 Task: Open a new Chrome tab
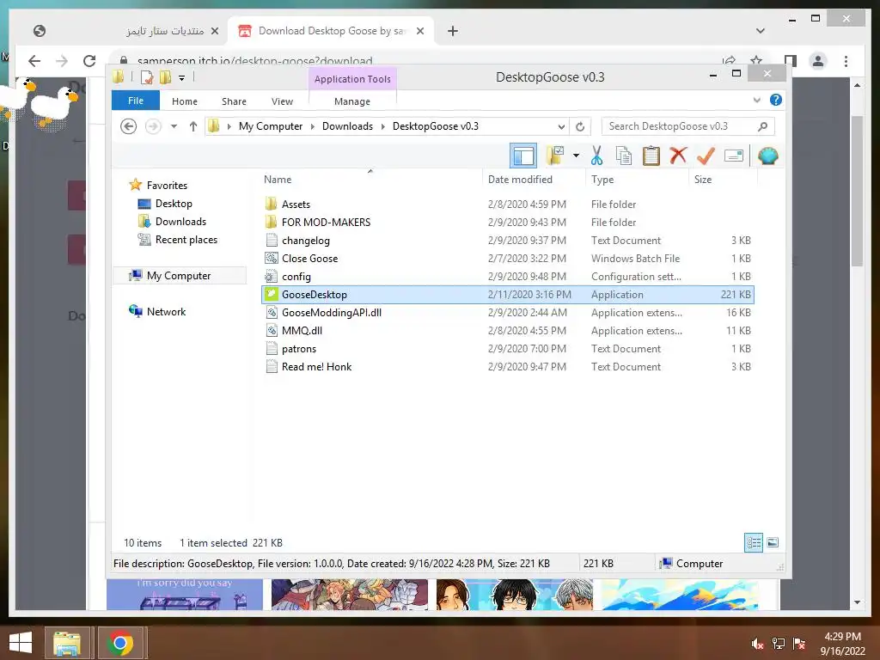(452, 31)
